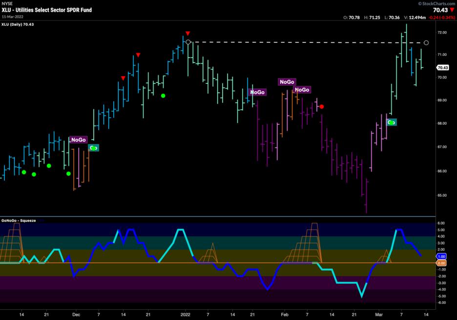The image size is (457, 320).
Task: Click the lowest red triangle in mid-December
Action: point(123,78)
